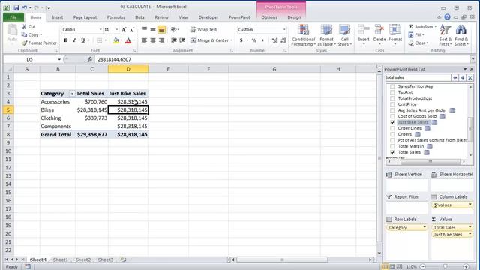Click the zoom slider in status bar

pyautogui.click(x=445, y=267)
